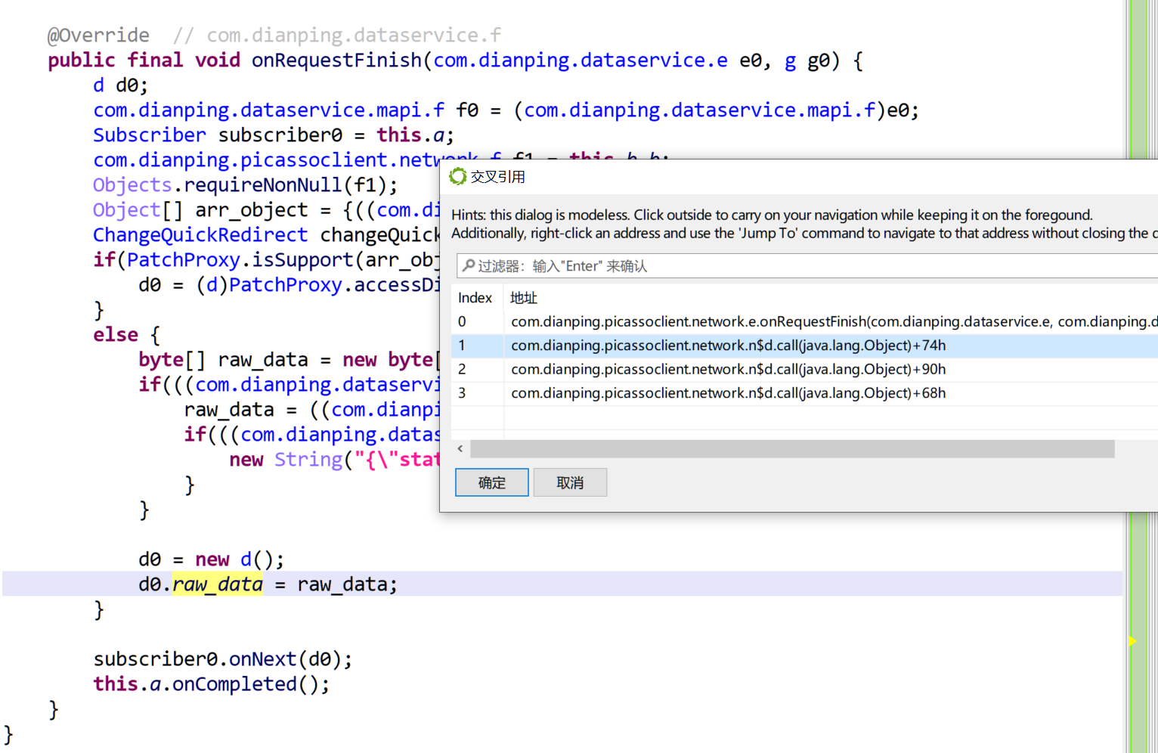Click the Subscriber type in code
This screenshot has width=1158, height=753.
tap(149, 135)
